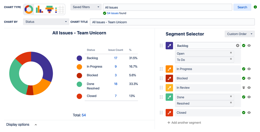Open Done Resolved issue count 18 link
260x132 pixels.
116,84
